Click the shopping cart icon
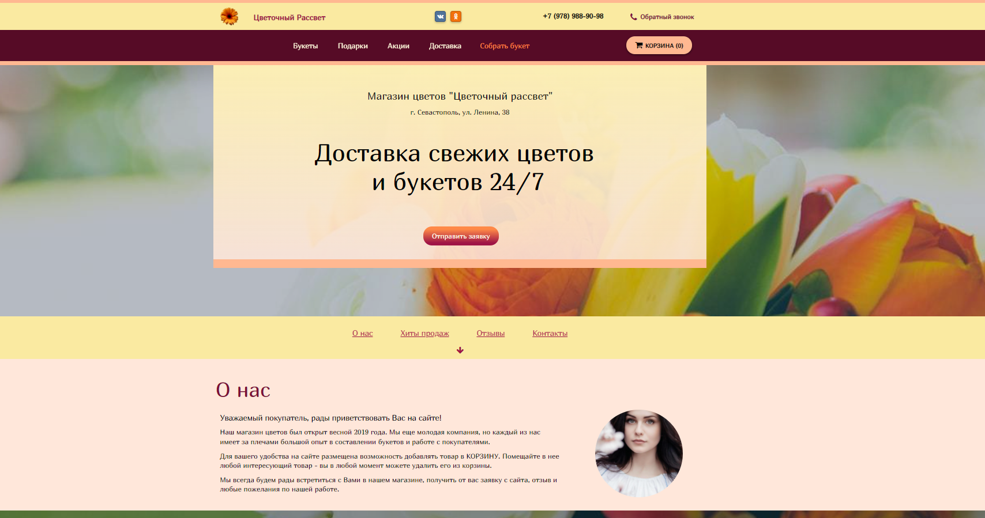This screenshot has width=985, height=518. pyautogui.click(x=639, y=46)
